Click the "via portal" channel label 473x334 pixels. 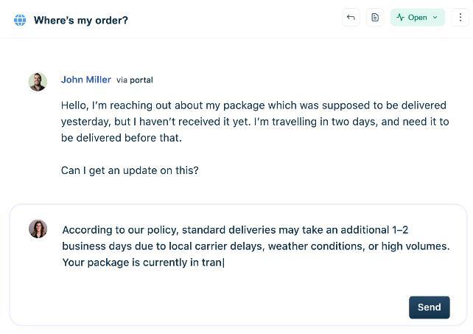(x=135, y=80)
